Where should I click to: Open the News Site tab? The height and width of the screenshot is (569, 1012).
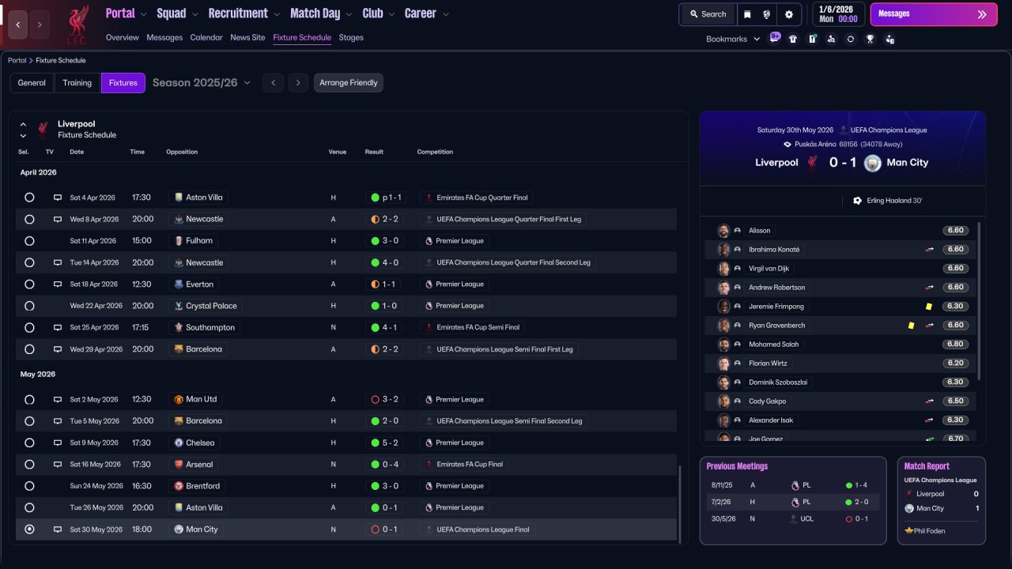[247, 37]
